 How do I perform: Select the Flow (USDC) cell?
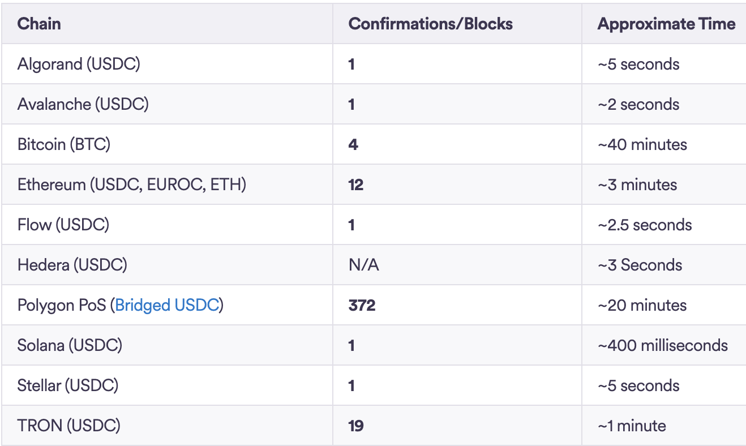(63, 225)
